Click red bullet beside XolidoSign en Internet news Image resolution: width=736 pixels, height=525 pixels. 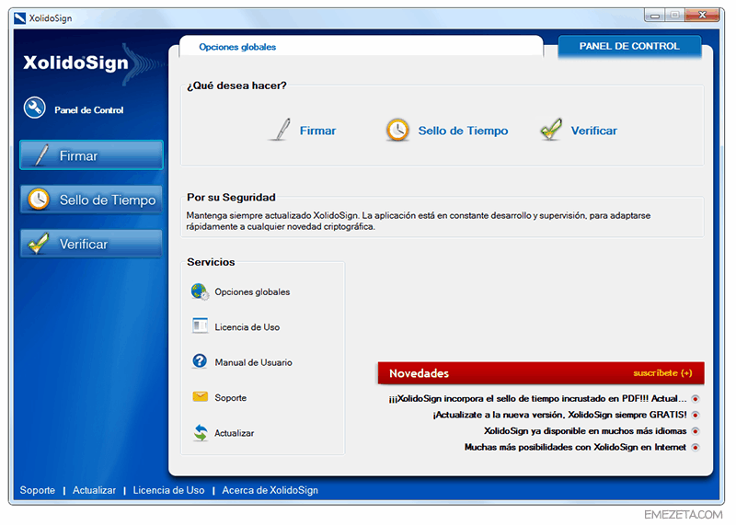696,447
